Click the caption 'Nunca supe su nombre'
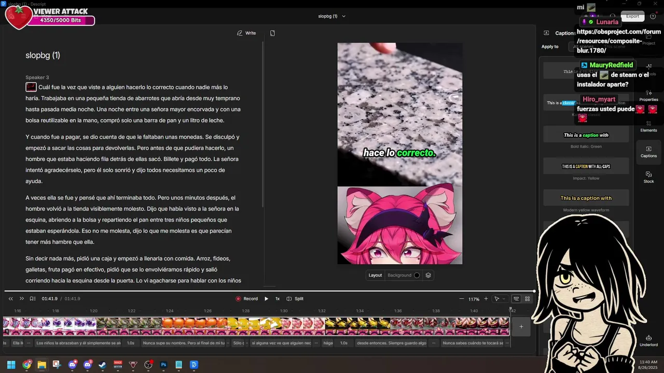The height and width of the screenshot is (373, 664). point(184,343)
